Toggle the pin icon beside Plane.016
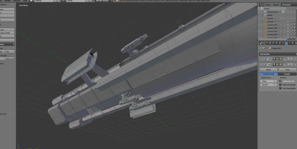297x149 pixels. click(x=260, y=48)
